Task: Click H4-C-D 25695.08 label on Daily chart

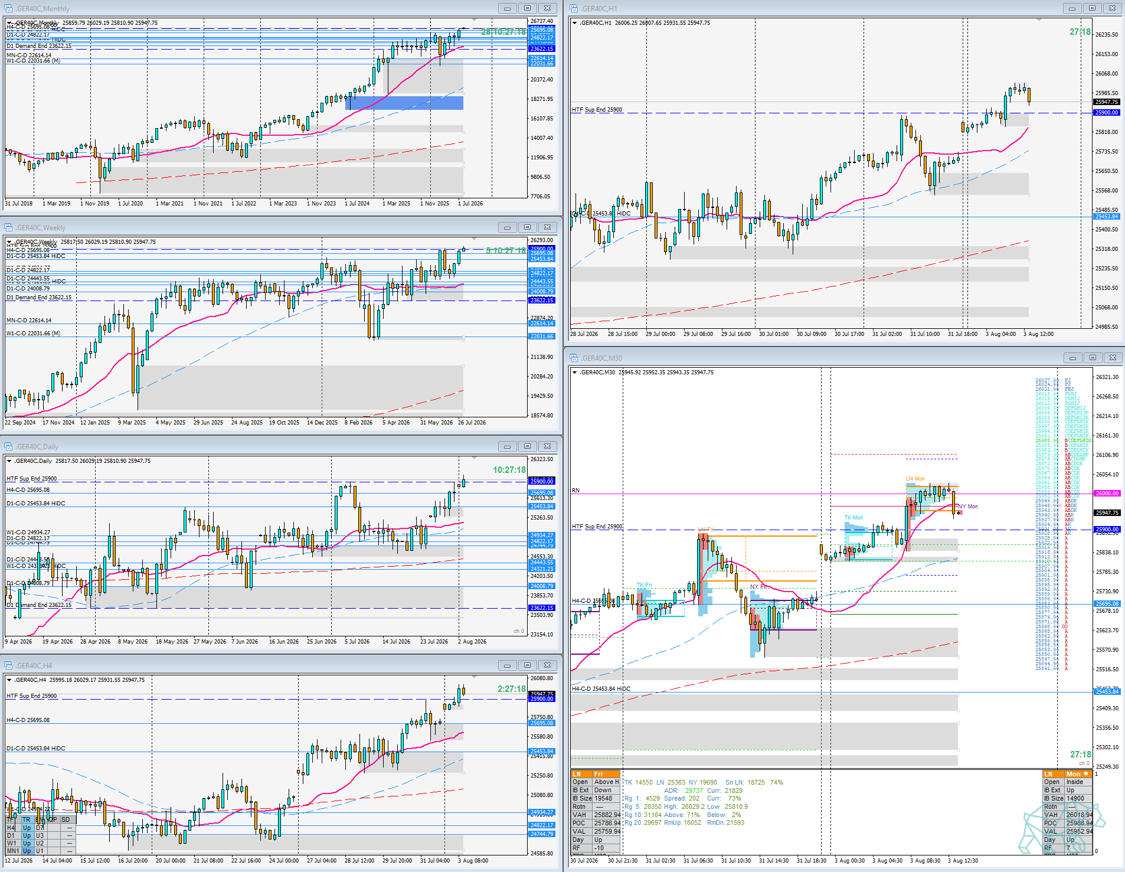Action: click(28, 490)
